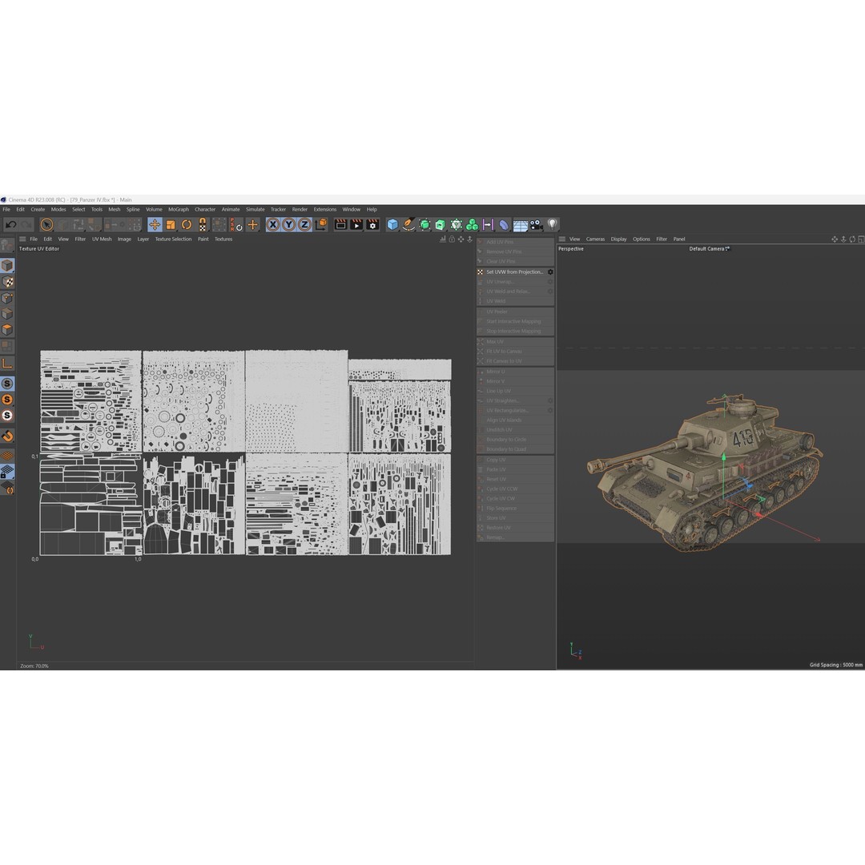Toggle the X axis lock button
This screenshot has width=865, height=865.
click(x=272, y=224)
